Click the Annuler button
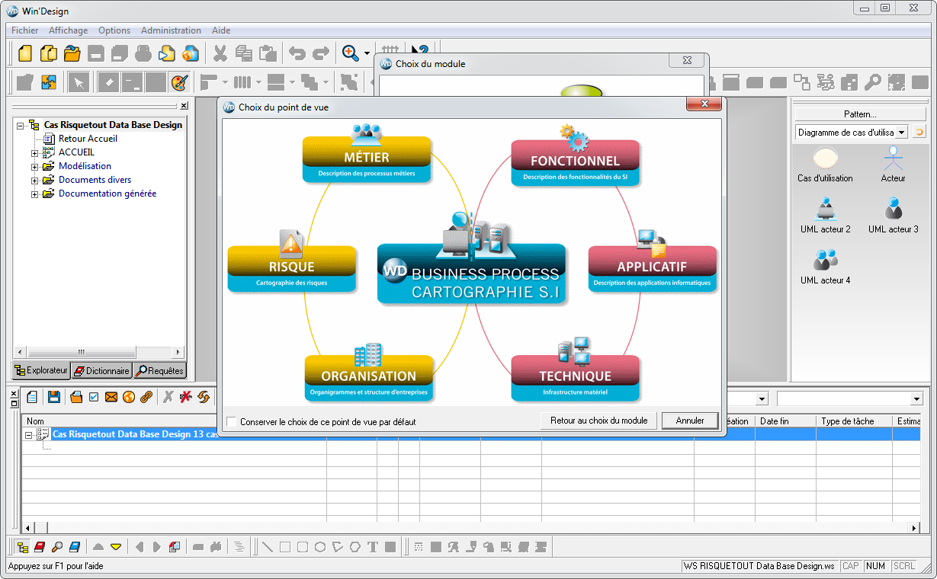The height and width of the screenshot is (579, 937). click(690, 421)
